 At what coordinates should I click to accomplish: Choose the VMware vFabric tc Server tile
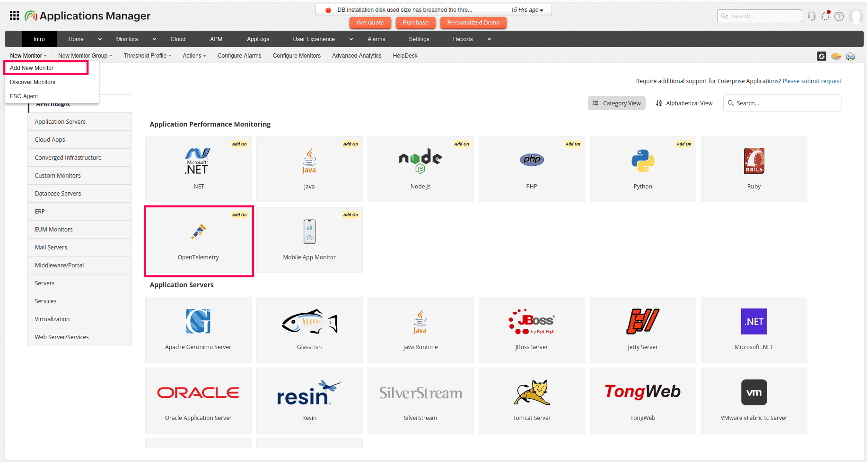pyautogui.click(x=754, y=401)
